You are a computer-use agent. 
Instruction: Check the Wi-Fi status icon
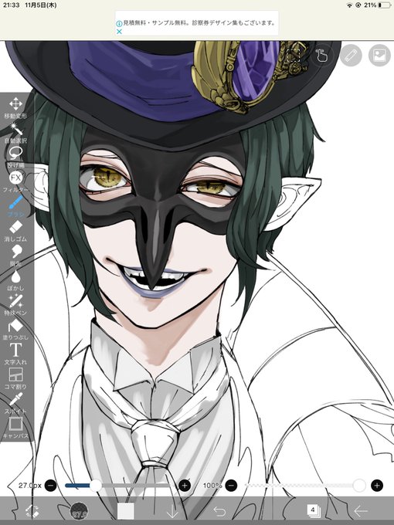[349, 5]
